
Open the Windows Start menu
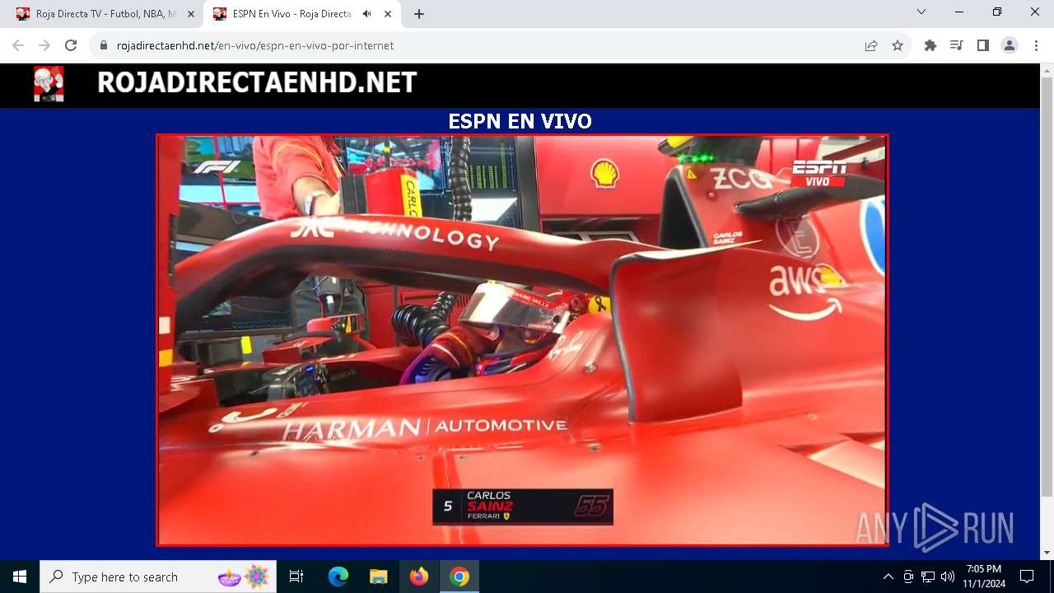tap(20, 577)
